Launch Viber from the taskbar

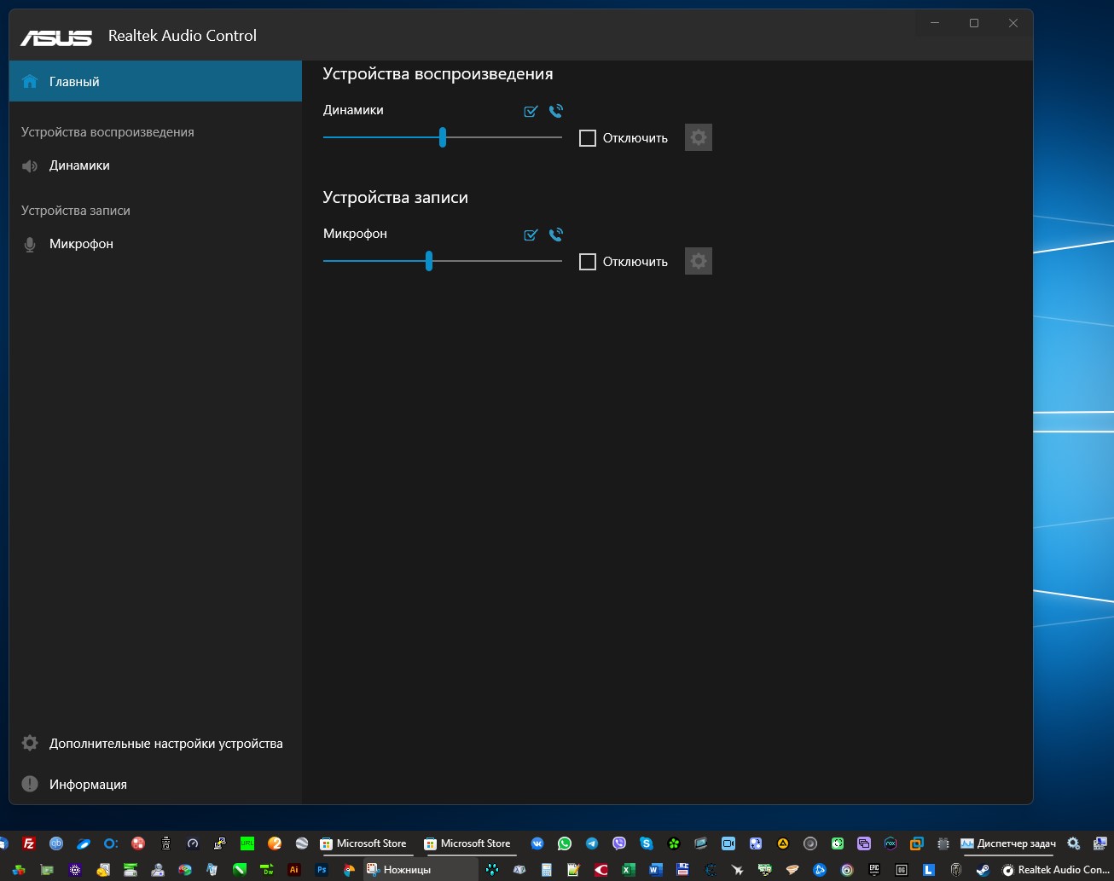coord(619,843)
